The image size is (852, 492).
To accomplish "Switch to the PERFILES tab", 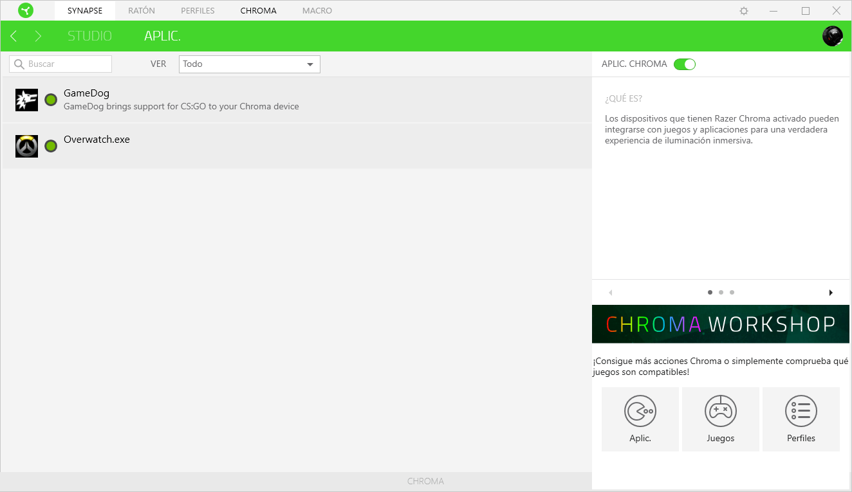I will (198, 11).
